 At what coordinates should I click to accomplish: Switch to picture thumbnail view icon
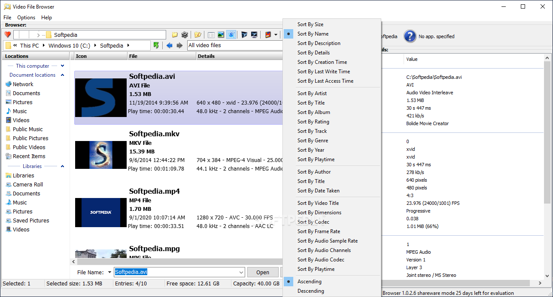click(221, 35)
